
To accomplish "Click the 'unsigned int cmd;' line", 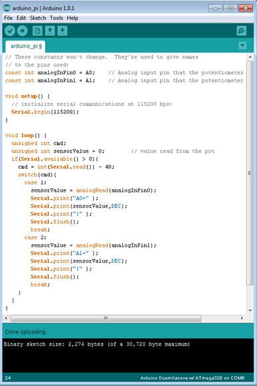I will tap(38, 143).
